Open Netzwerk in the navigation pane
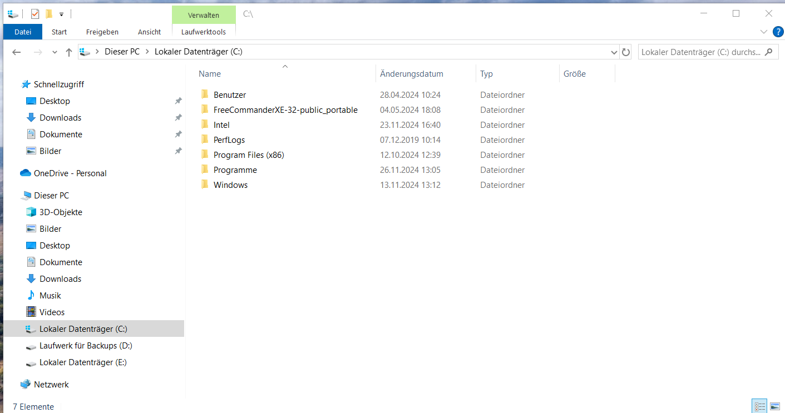Viewport: 785px width, 413px height. pyautogui.click(x=51, y=385)
